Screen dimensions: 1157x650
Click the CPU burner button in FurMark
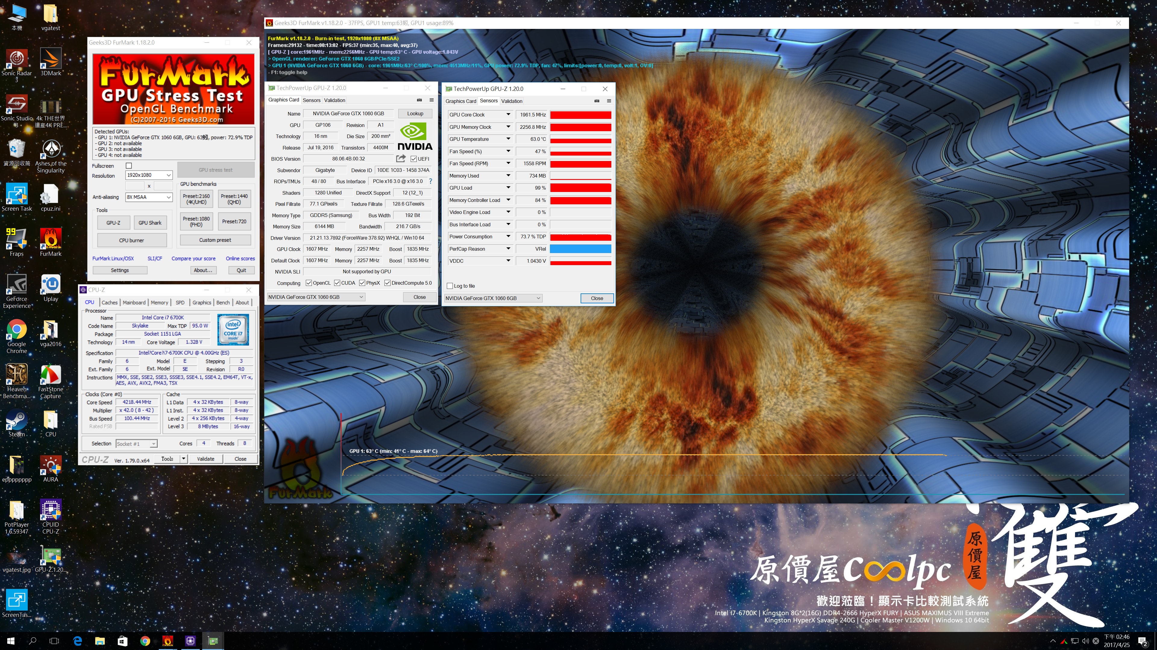[x=132, y=240]
